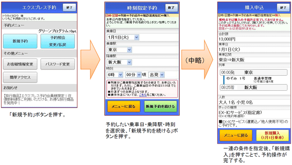
Task: Click 大人 1名 小児 0名 passenger text
Action: (235, 102)
